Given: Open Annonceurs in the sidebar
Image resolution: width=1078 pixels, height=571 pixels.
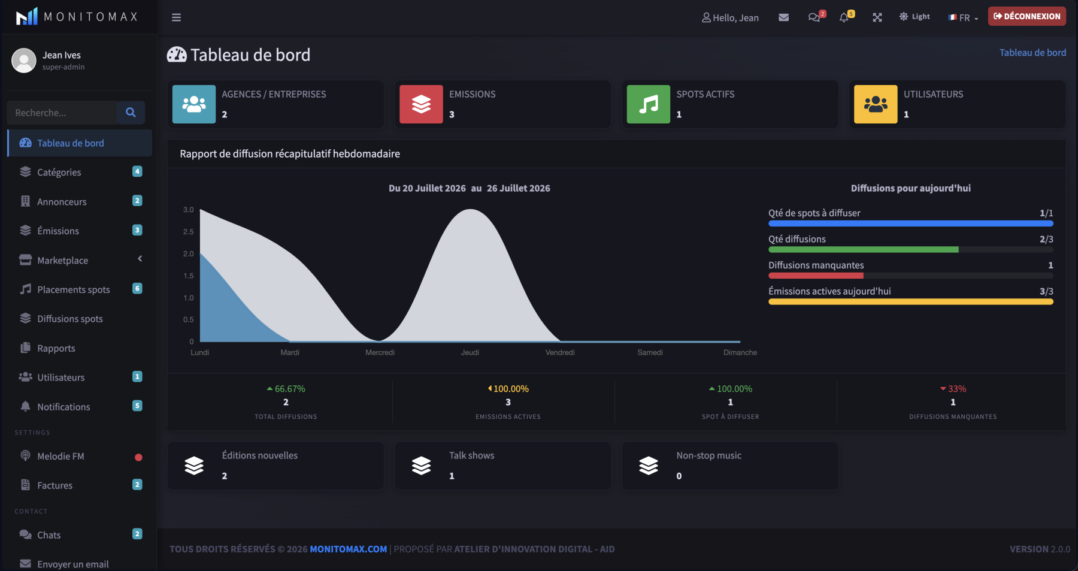Looking at the screenshot, I should coord(79,201).
